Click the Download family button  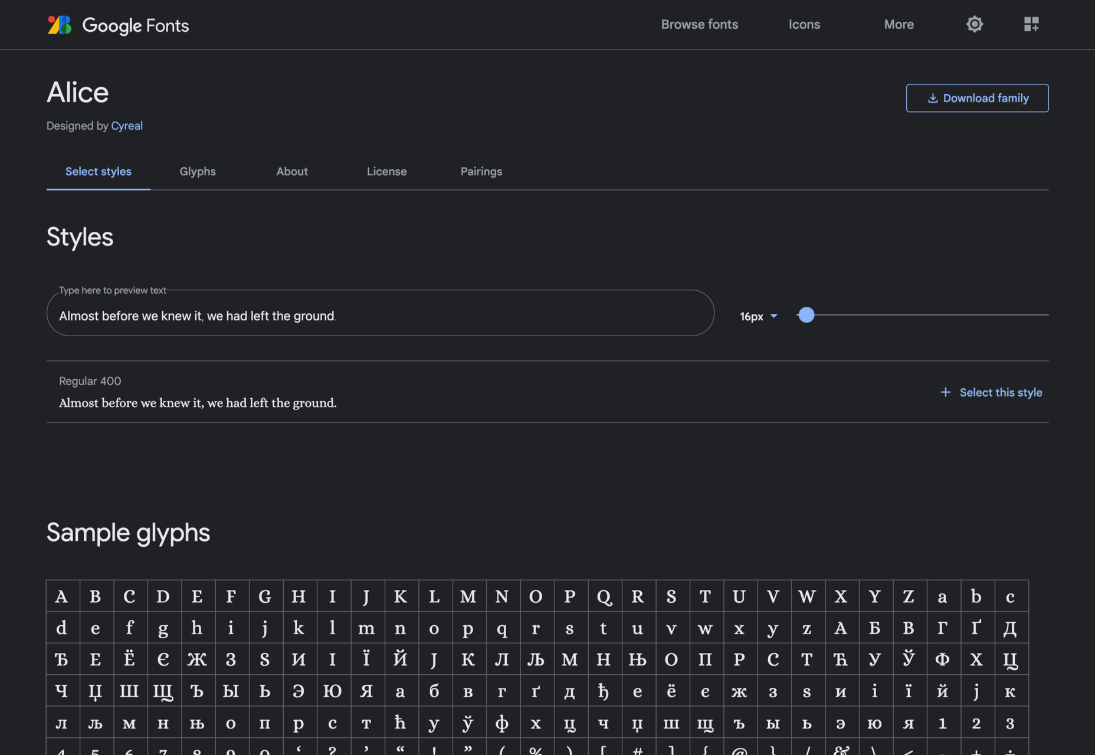click(977, 98)
